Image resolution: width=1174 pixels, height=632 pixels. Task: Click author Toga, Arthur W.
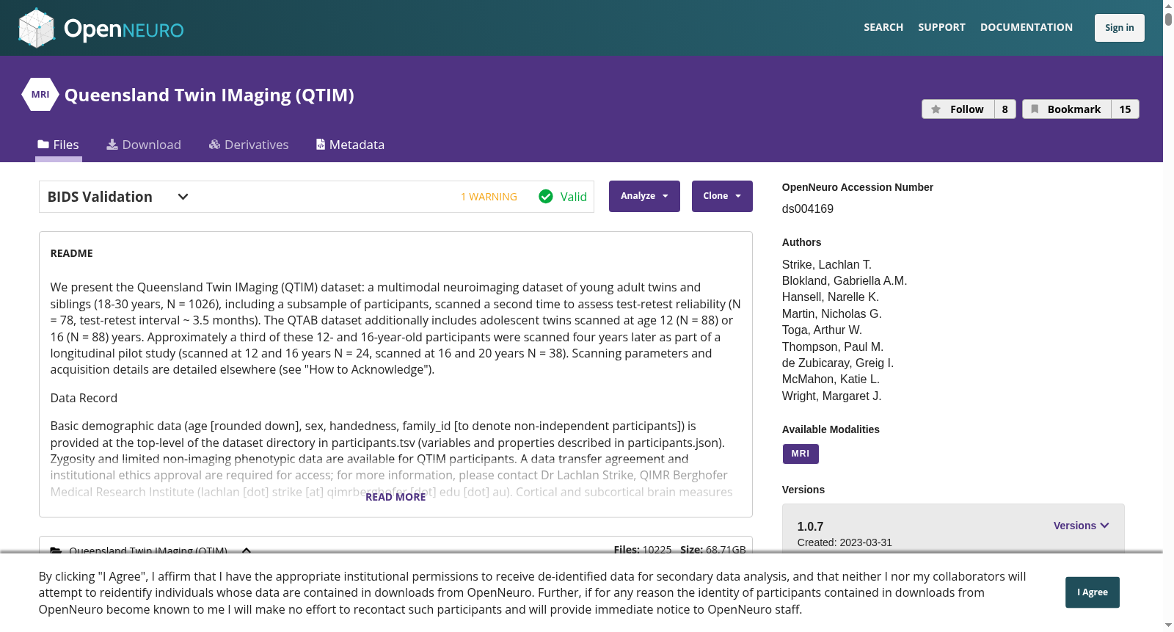822,330
